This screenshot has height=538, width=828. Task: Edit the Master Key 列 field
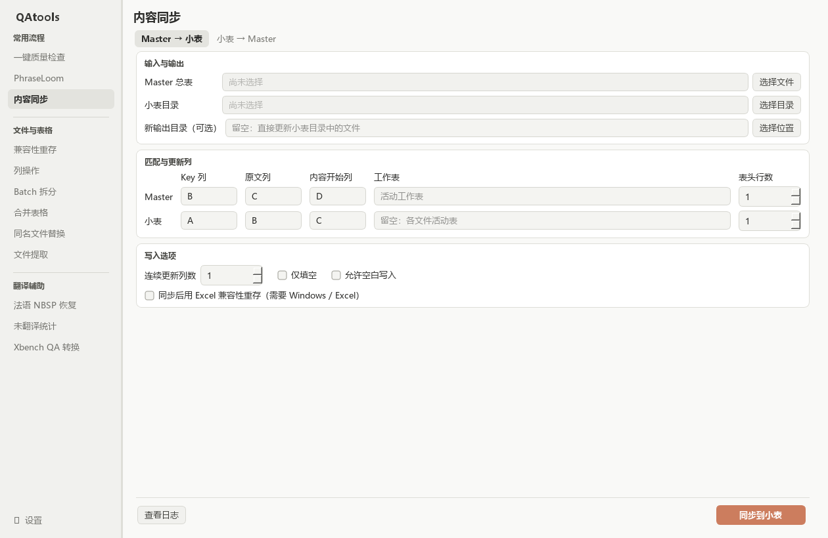coord(209,196)
